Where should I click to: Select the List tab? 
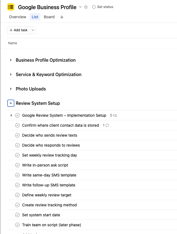(x=35, y=17)
